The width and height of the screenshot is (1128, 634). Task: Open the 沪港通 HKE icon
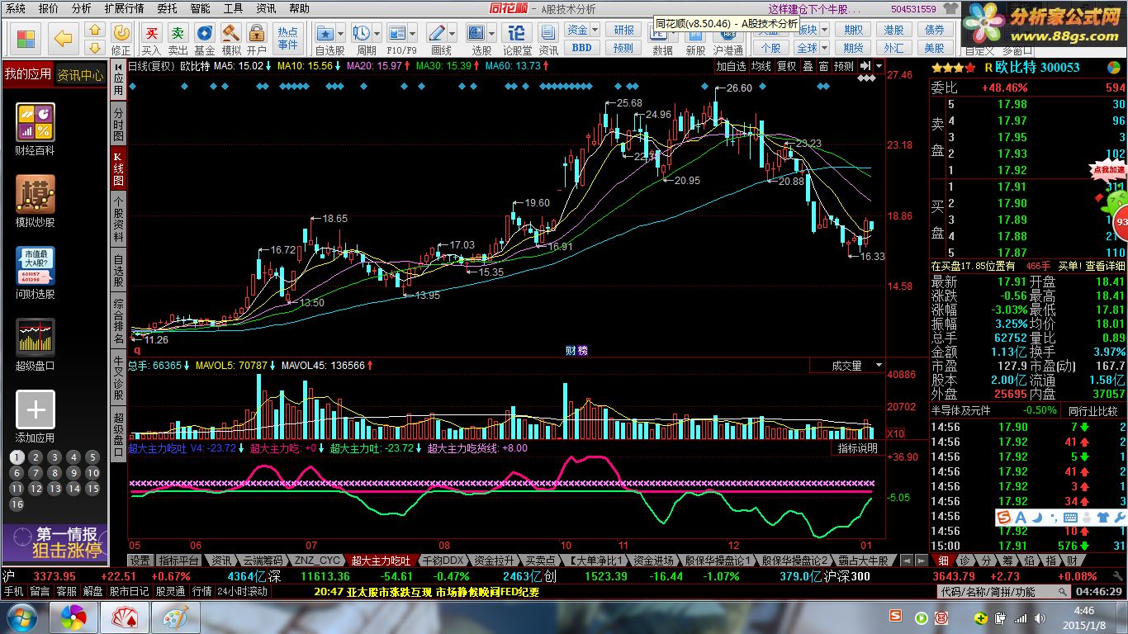pos(728,39)
